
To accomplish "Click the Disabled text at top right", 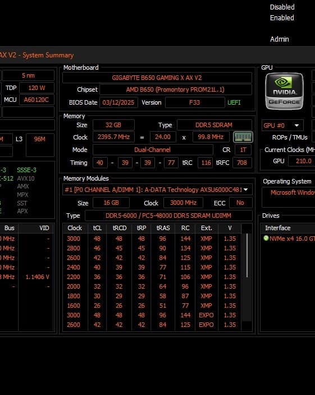I will 282,7.
